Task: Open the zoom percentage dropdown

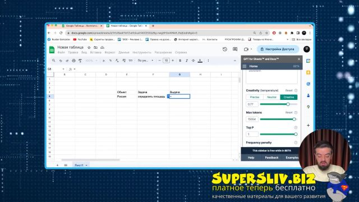Action: pyautogui.click(x=91, y=61)
